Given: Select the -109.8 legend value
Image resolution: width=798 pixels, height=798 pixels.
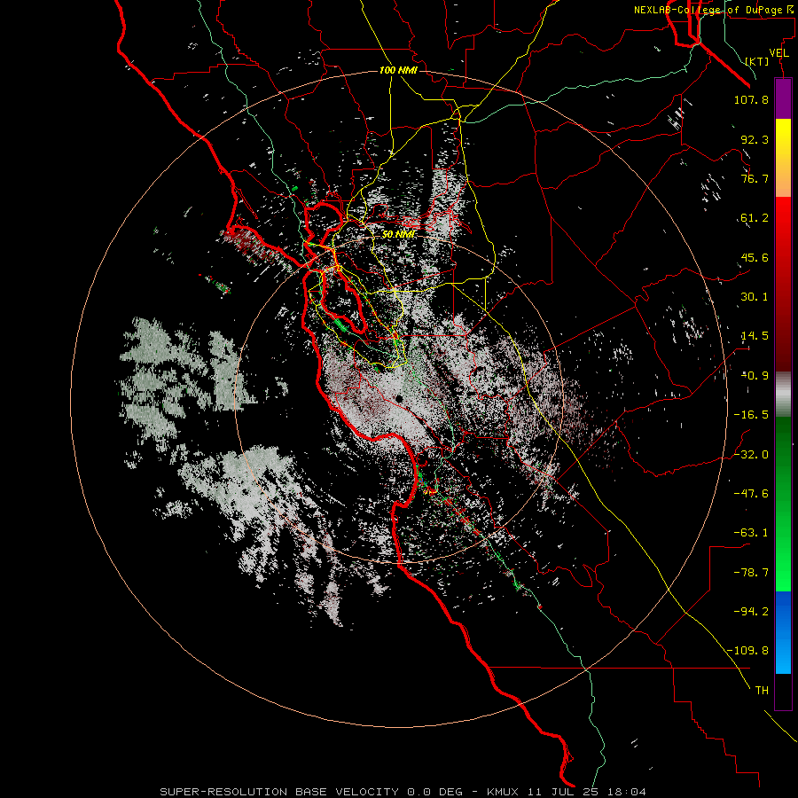Looking at the screenshot, I should tap(747, 651).
